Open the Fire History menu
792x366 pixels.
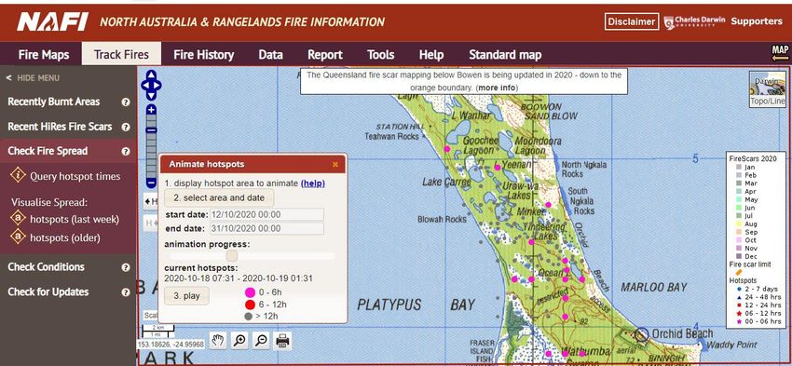[203, 55]
